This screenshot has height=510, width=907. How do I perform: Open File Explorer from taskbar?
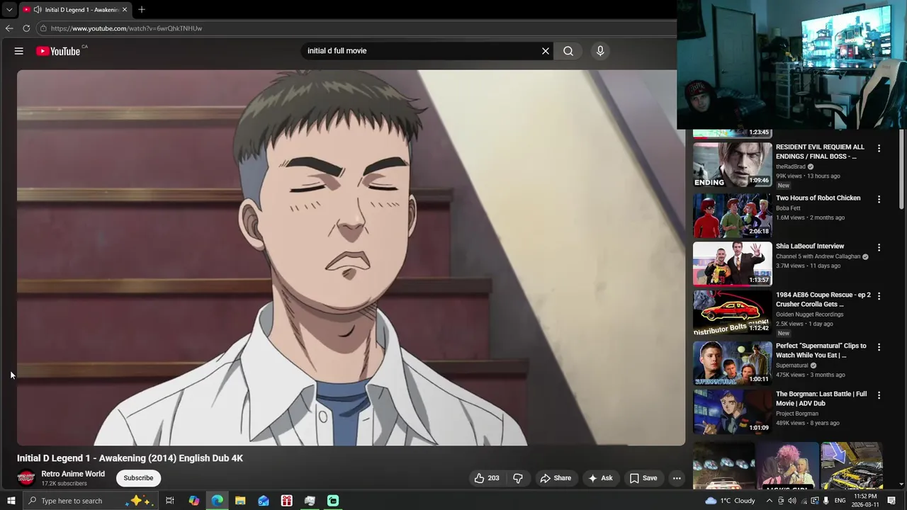(240, 501)
